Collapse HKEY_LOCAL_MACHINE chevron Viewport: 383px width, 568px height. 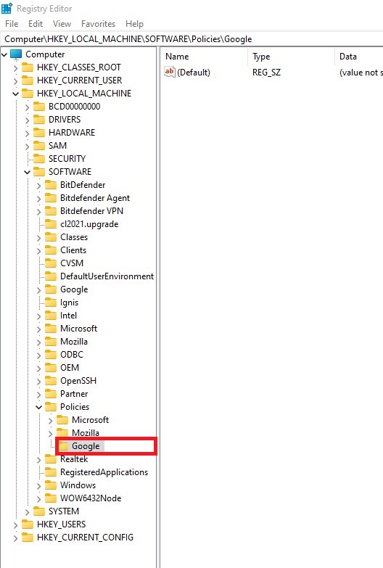[x=15, y=94]
